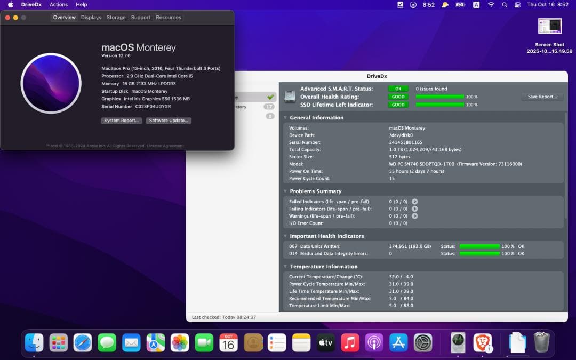This screenshot has width=576, height=360.
Task: Open Spotlight search from the menu bar
Action: click(x=504, y=4)
